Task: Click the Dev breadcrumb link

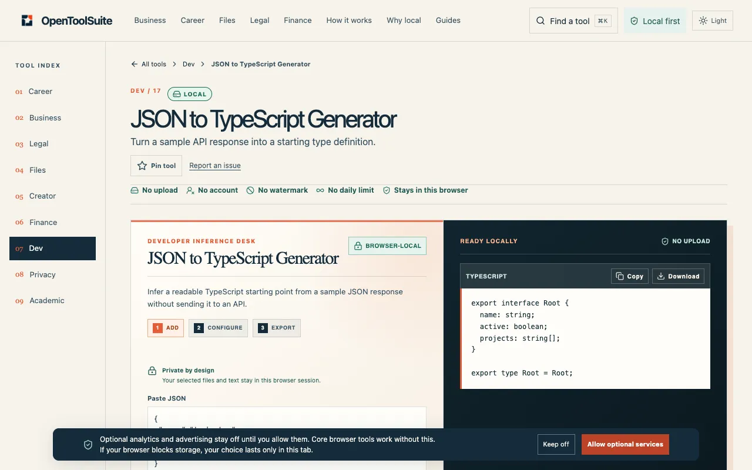Action: point(189,64)
